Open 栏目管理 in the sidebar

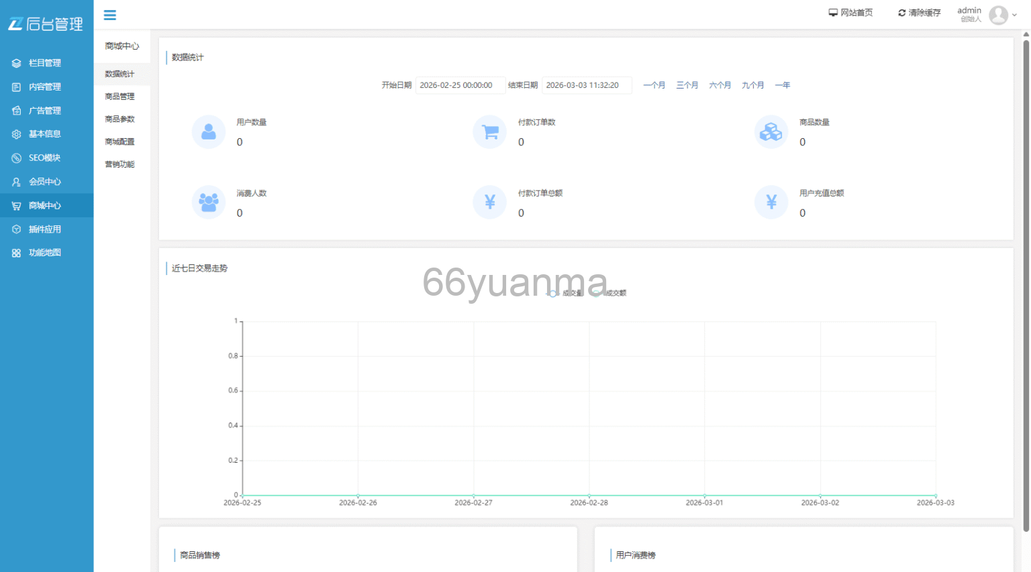coord(46,63)
